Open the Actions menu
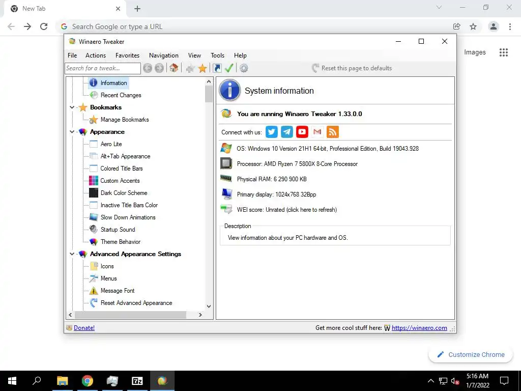Image resolution: width=521 pixels, height=391 pixels. click(96, 55)
